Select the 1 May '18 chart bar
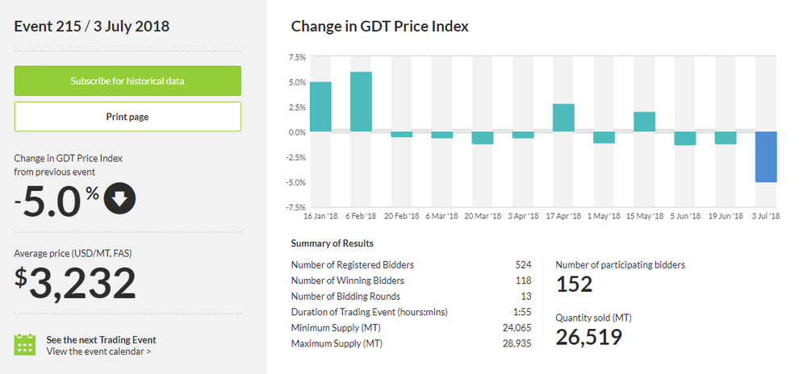807x374 pixels. [604, 138]
